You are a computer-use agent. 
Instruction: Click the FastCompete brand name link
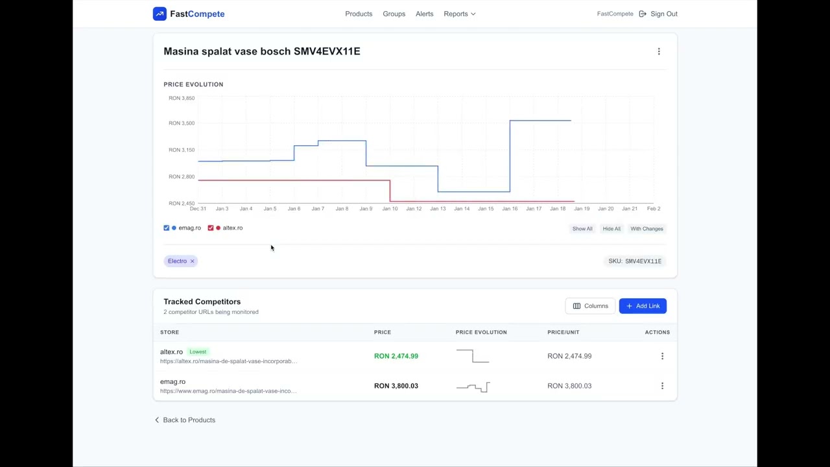197,14
